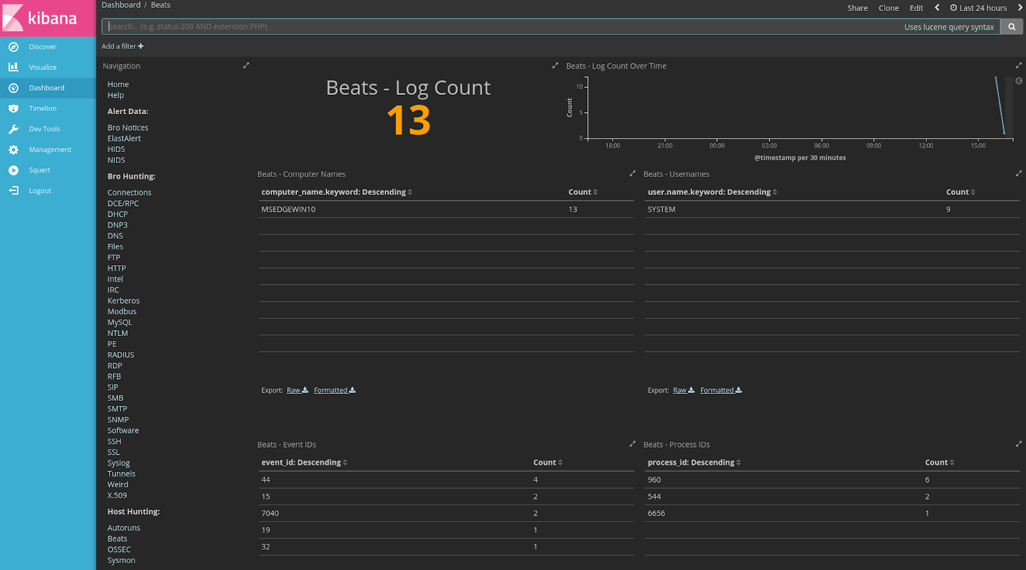This screenshot has width=1026, height=570.
Task: Sort Process IDs table by Count
Action: pos(939,462)
